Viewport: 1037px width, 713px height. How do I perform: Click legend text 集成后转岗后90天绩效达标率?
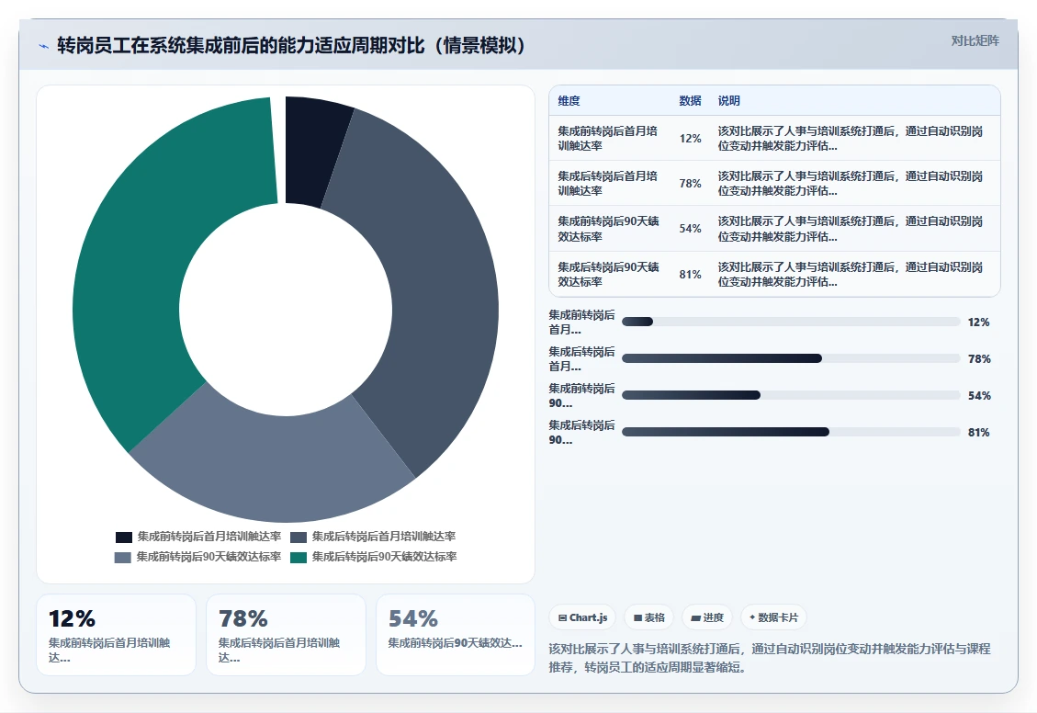[x=384, y=557]
